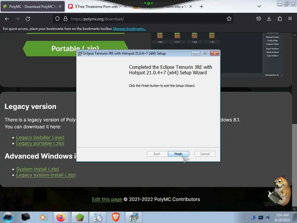The image size is (297, 223).
Task: Open the disc installer taskbar icon
Action: (x=98, y=217)
